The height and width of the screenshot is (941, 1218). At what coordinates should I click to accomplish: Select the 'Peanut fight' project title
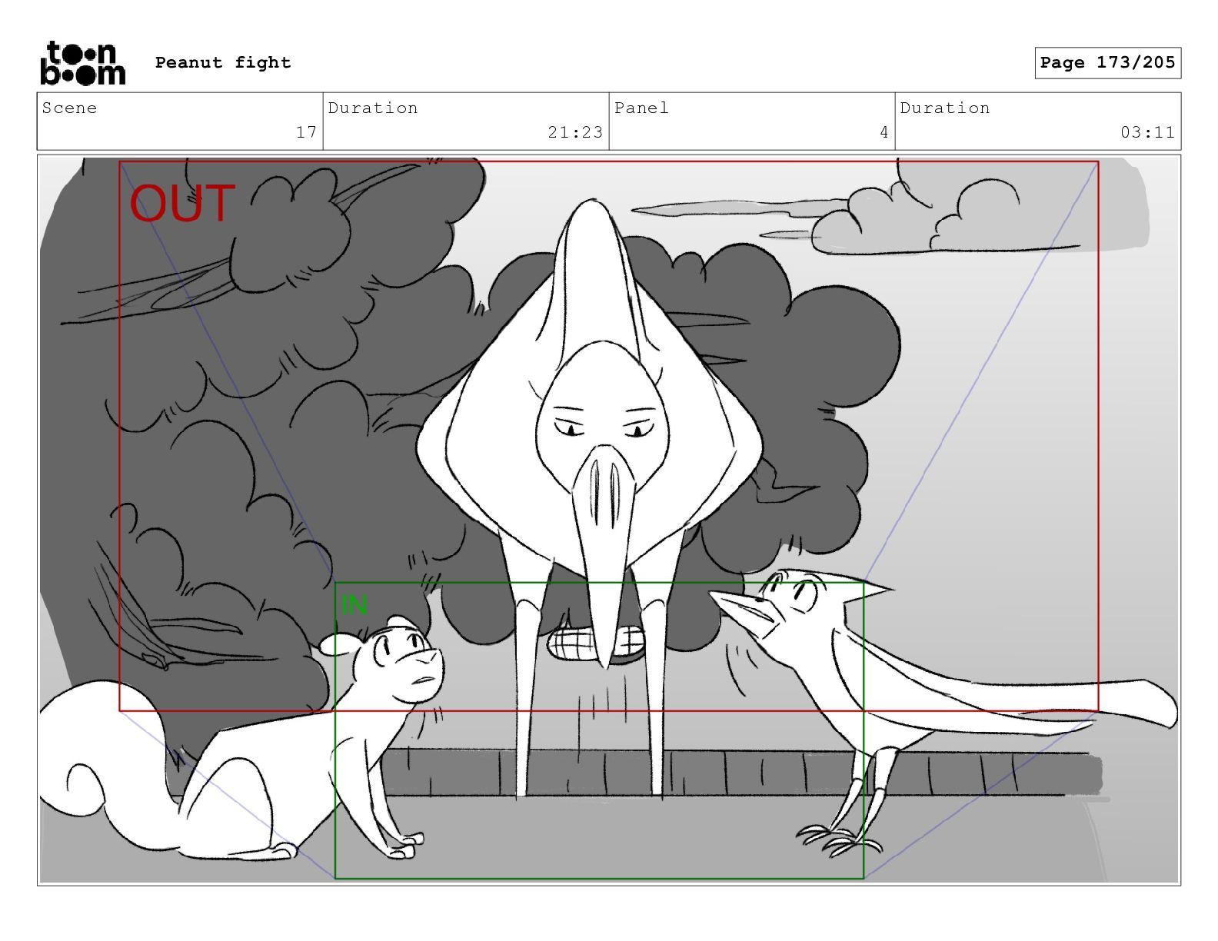pyautogui.click(x=223, y=62)
